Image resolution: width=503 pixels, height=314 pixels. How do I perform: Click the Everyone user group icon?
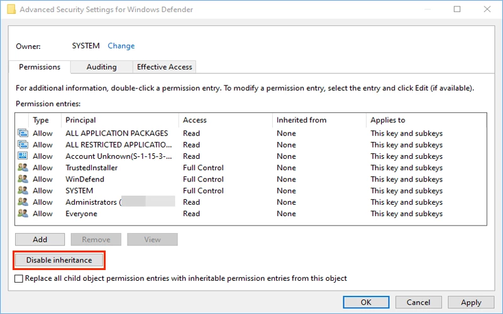tap(23, 214)
